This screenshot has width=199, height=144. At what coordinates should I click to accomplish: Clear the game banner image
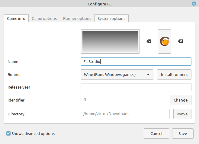pos(149,41)
